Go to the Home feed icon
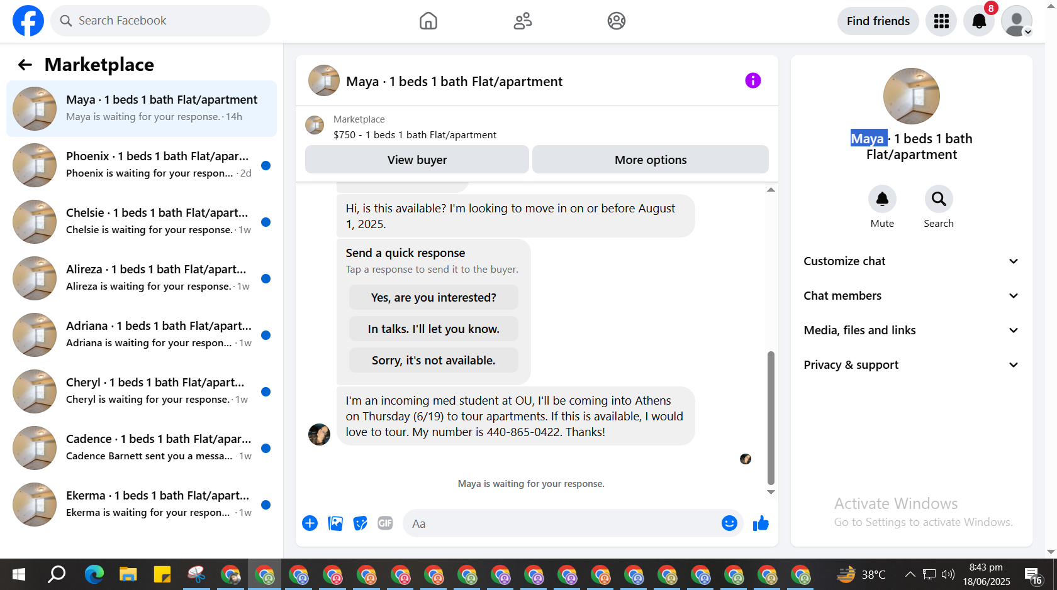 click(x=428, y=21)
